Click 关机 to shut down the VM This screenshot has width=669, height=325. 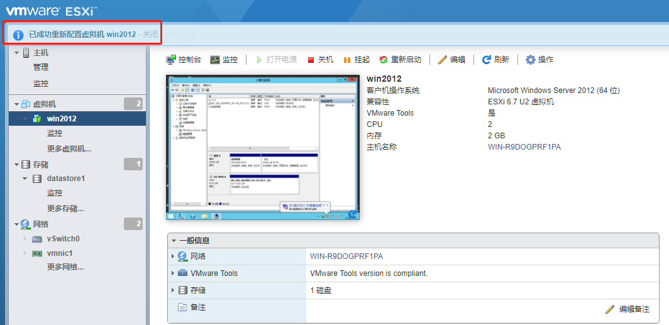pyautogui.click(x=321, y=60)
